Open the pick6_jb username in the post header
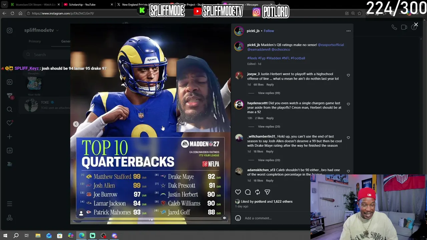 click(x=253, y=31)
